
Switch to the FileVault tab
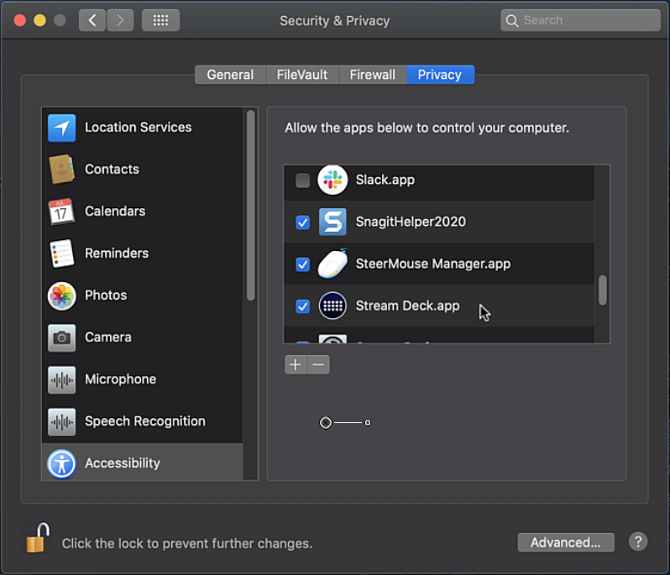coord(302,75)
